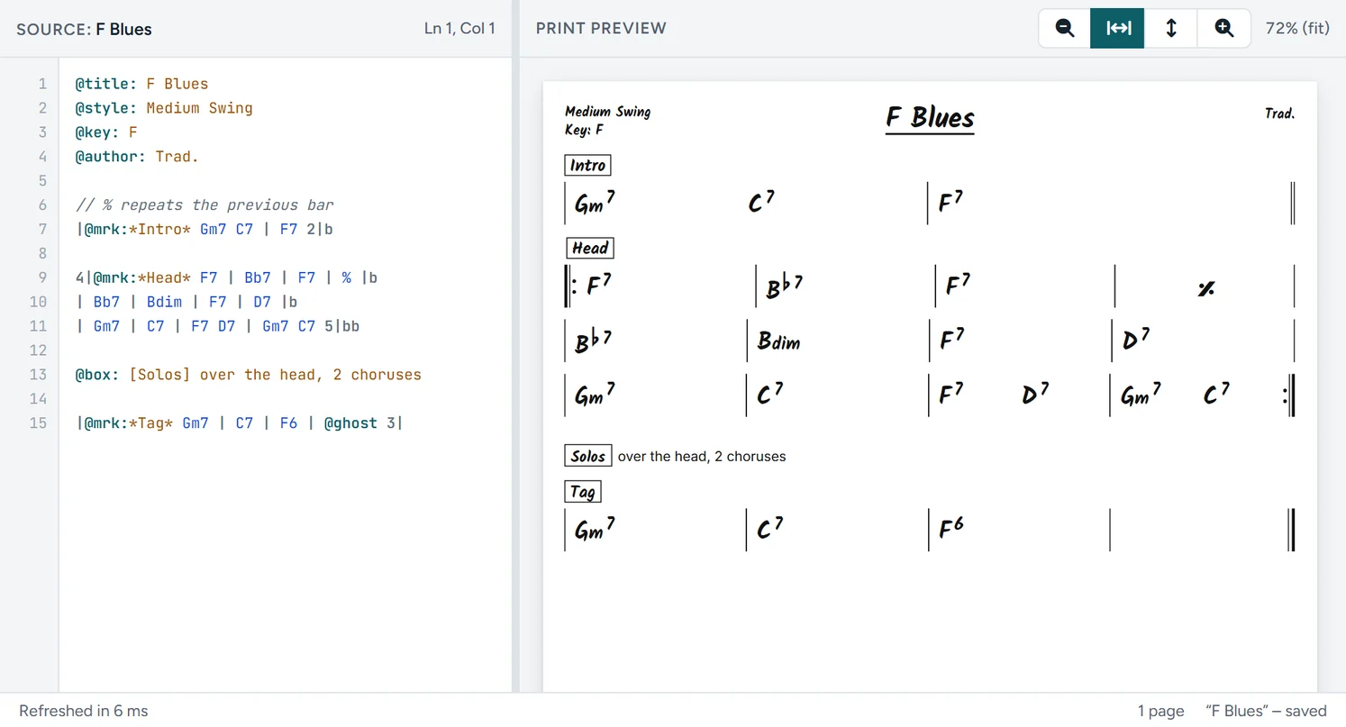
Task: Click the 72% (fit) zoom readout
Action: (x=1297, y=28)
